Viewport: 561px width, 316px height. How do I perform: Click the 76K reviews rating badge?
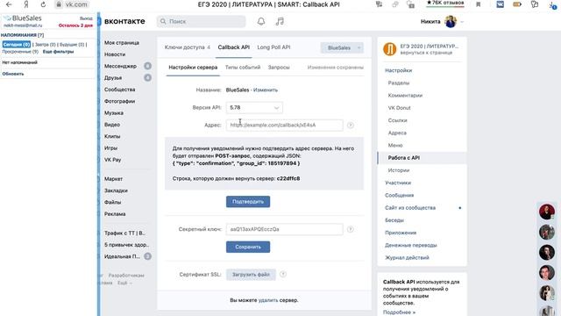click(445, 4)
